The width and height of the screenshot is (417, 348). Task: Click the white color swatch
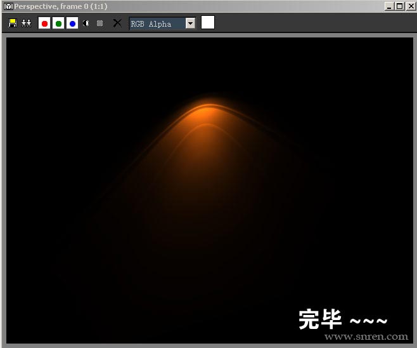coord(208,22)
